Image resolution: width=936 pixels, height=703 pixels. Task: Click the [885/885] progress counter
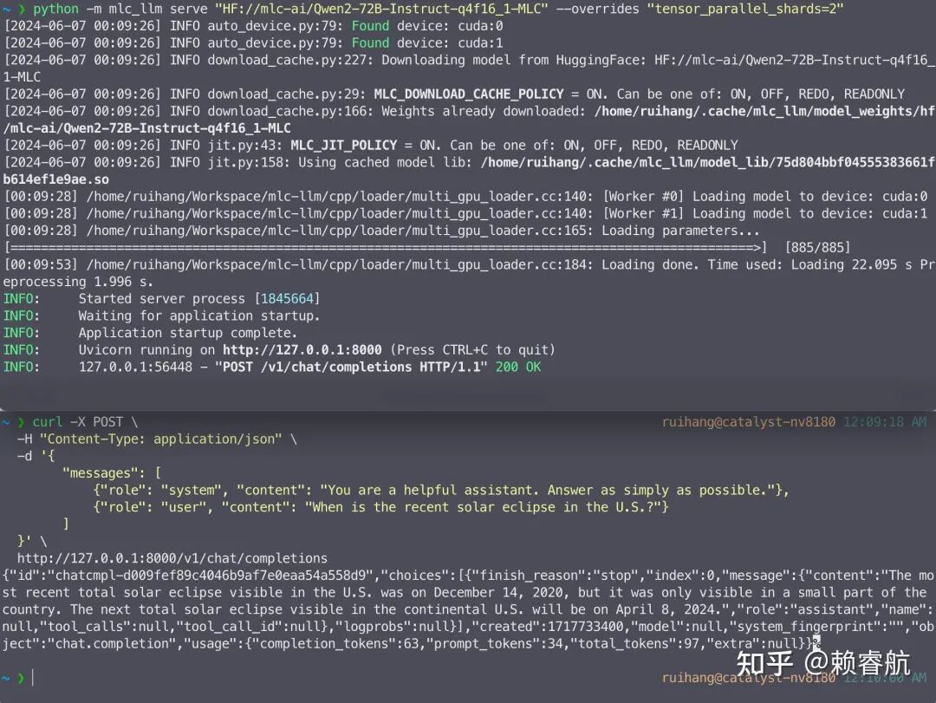pyautogui.click(x=817, y=247)
